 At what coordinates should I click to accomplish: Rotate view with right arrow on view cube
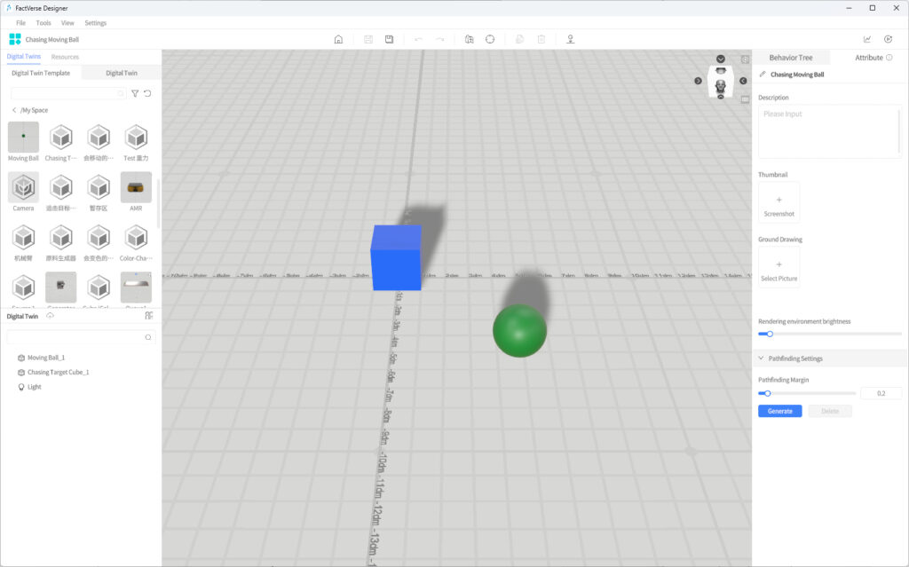click(743, 81)
